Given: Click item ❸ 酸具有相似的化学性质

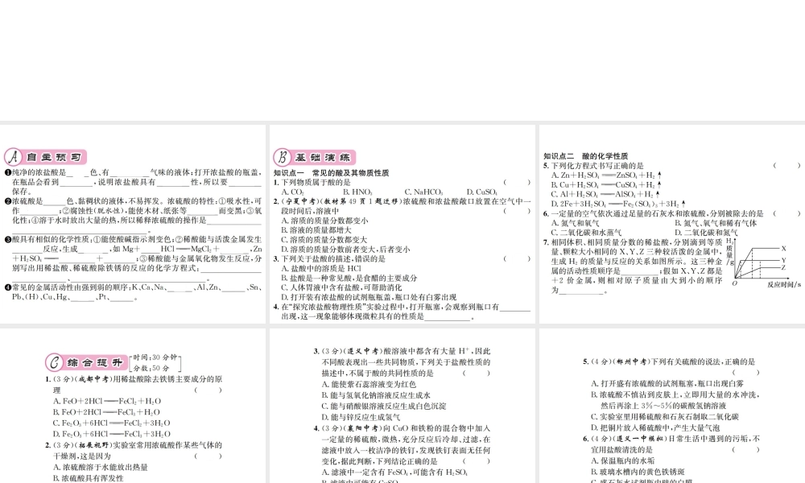Looking at the screenshot, I should pos(133,258).
